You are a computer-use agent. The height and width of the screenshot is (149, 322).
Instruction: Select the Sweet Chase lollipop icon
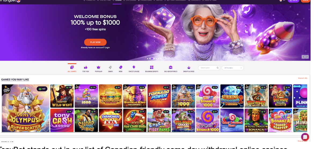click(134, 67)
